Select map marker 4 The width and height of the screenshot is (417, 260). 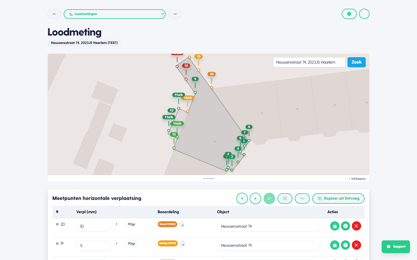[x=238, y=148]
